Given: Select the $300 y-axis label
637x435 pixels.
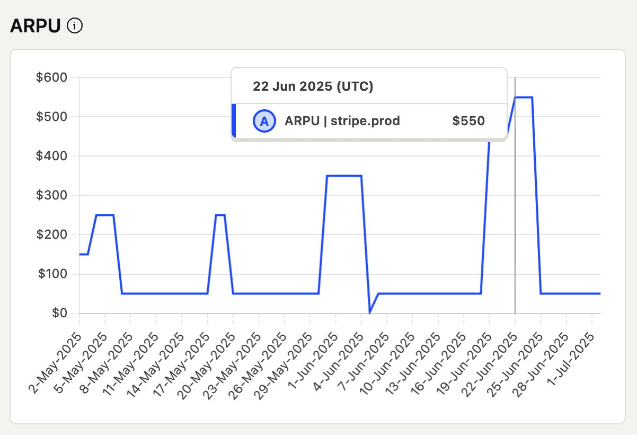Looking at the screenshot, I should pos(51,195).
